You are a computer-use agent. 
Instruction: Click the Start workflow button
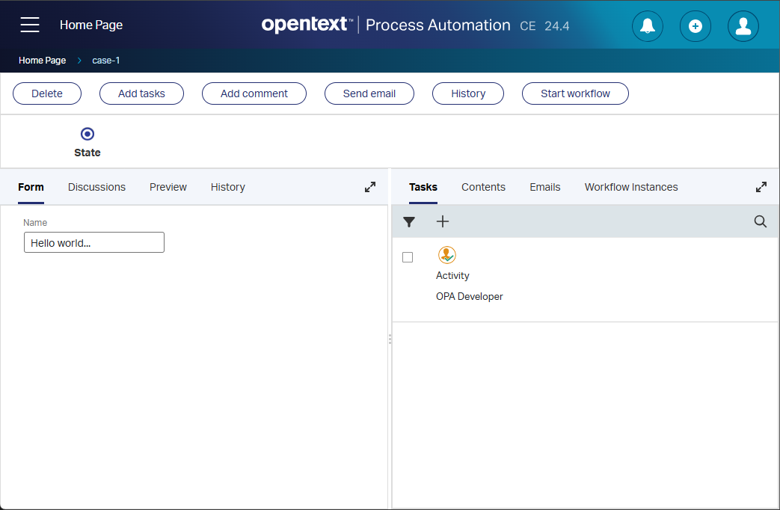coord(575,93)
